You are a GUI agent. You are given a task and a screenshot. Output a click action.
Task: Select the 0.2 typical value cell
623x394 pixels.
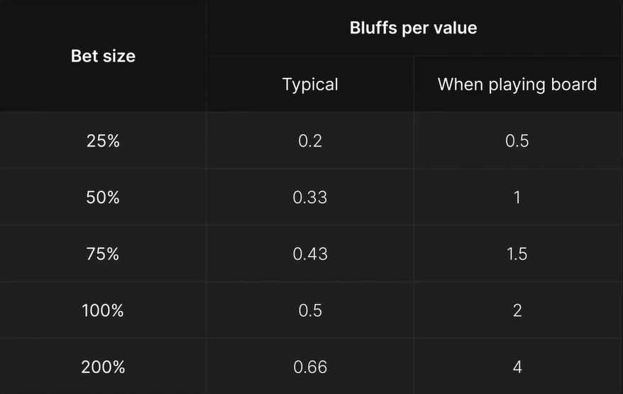coord(310,140)
